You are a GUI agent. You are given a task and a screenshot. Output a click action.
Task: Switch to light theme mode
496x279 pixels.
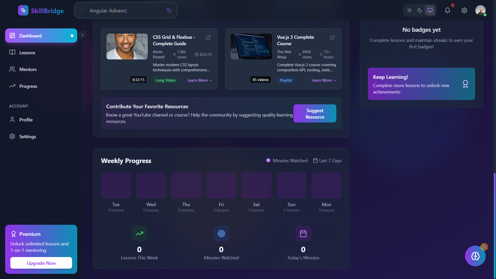[x=409, y=10]
